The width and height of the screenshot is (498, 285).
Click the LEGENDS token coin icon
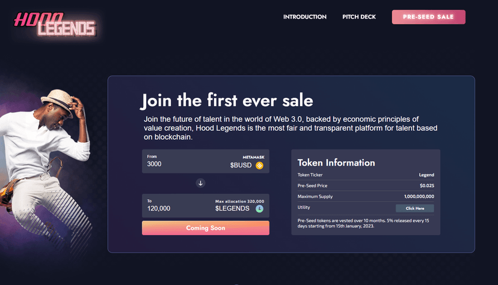coord(259,208)
